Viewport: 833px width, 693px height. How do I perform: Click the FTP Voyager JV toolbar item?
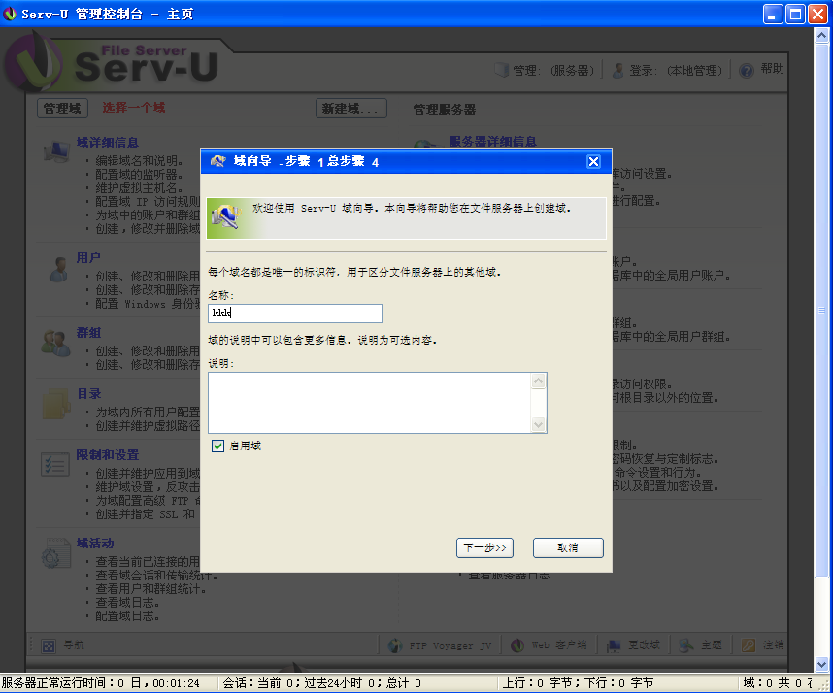[x=440, y=645]
